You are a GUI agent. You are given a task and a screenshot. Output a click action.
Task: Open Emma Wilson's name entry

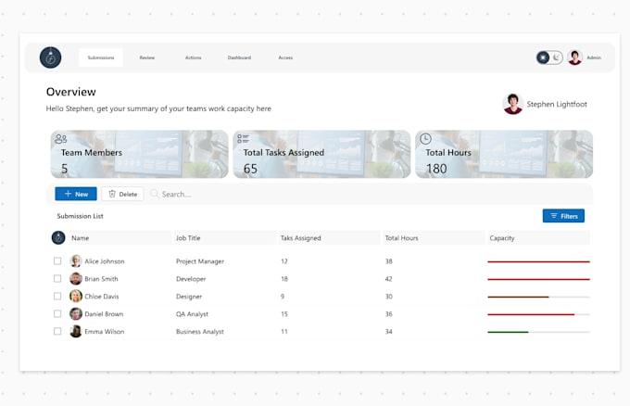(x=105, y=332)
